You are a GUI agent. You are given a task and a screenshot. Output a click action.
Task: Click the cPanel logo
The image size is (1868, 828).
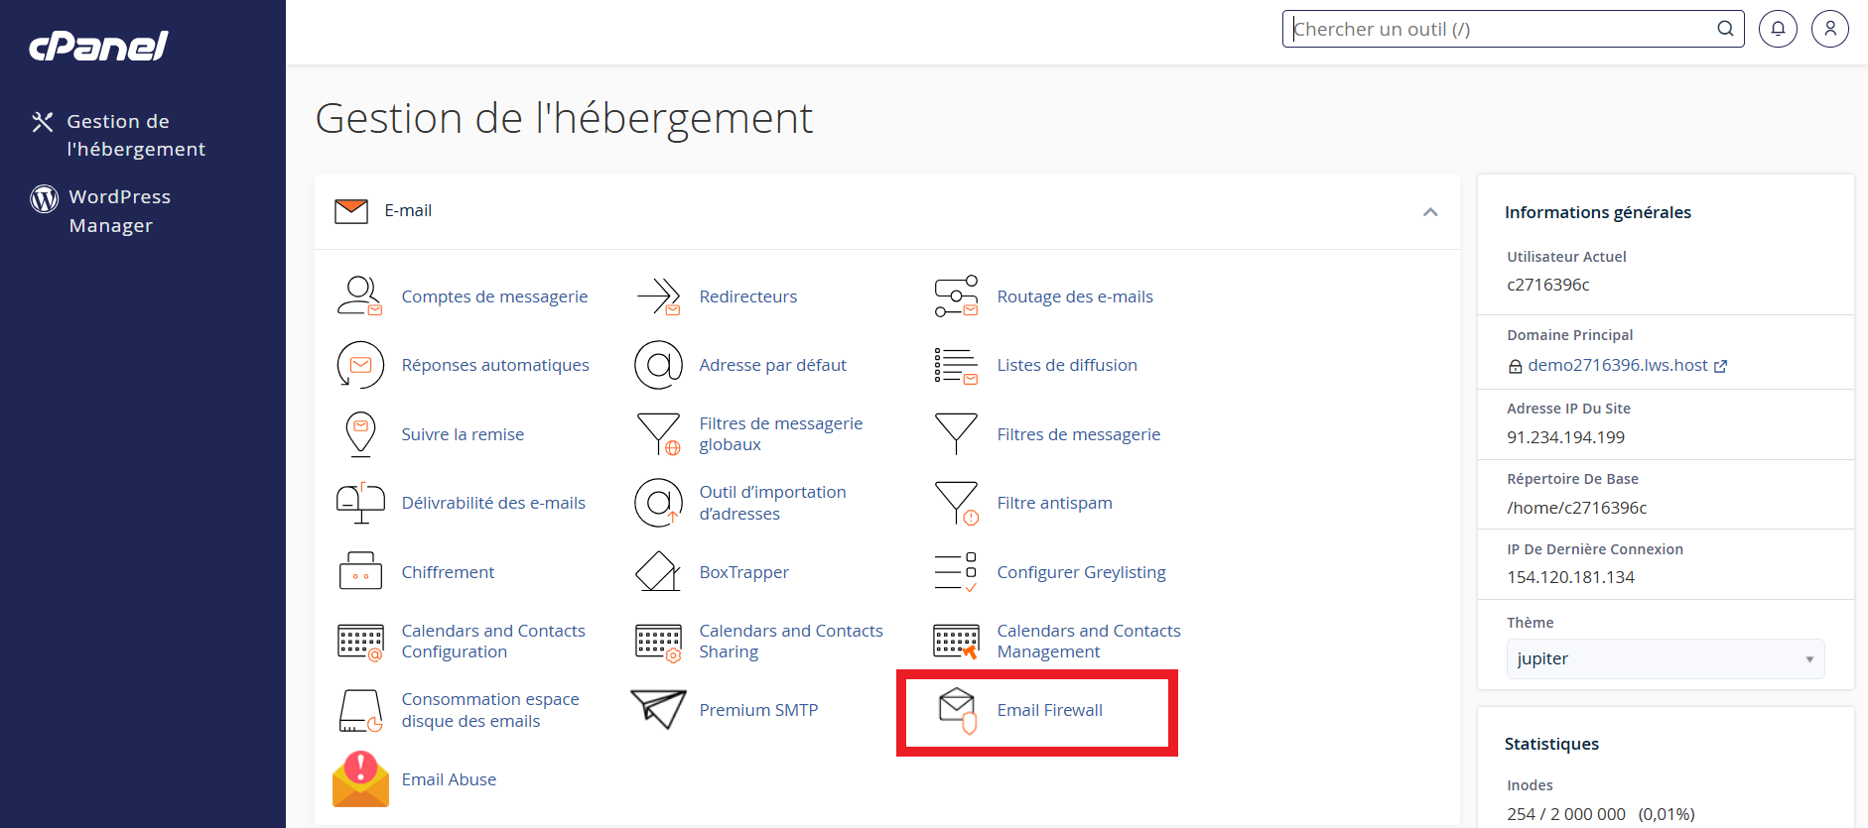tap(98, 46)
